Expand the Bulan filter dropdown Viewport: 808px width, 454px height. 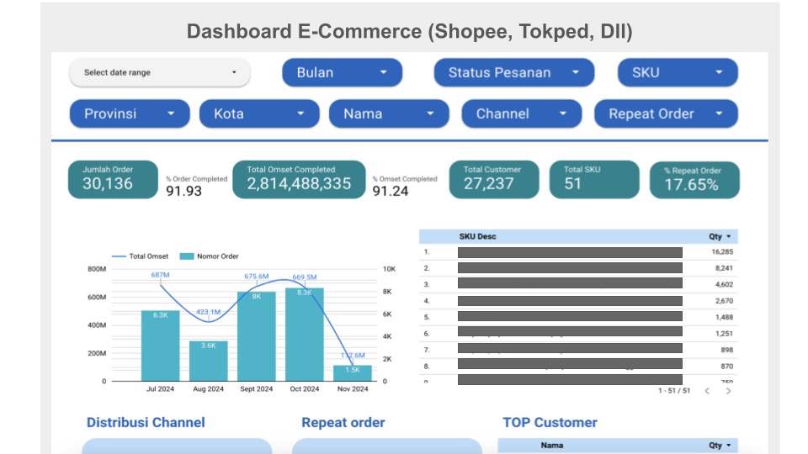click(343, 72)
